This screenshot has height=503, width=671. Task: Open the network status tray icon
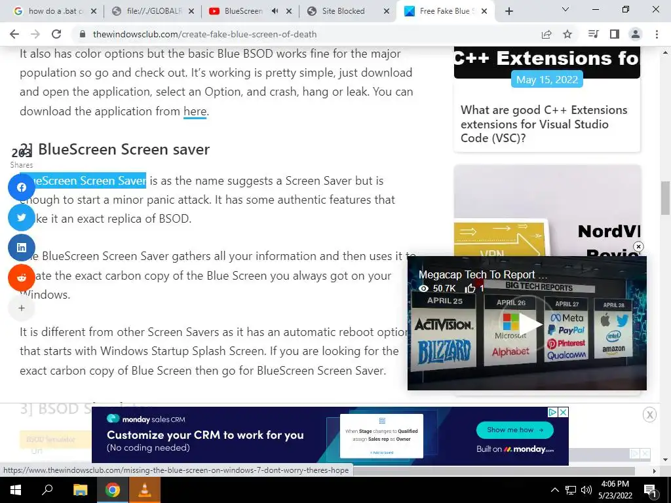coord(571,490)
